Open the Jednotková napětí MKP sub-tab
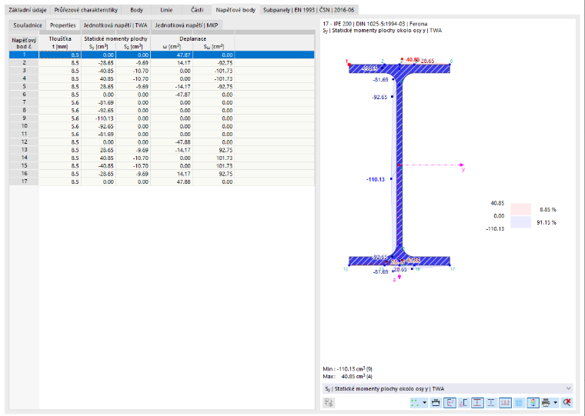This screenshot has width=585, height=416. (x=186, y=25)
